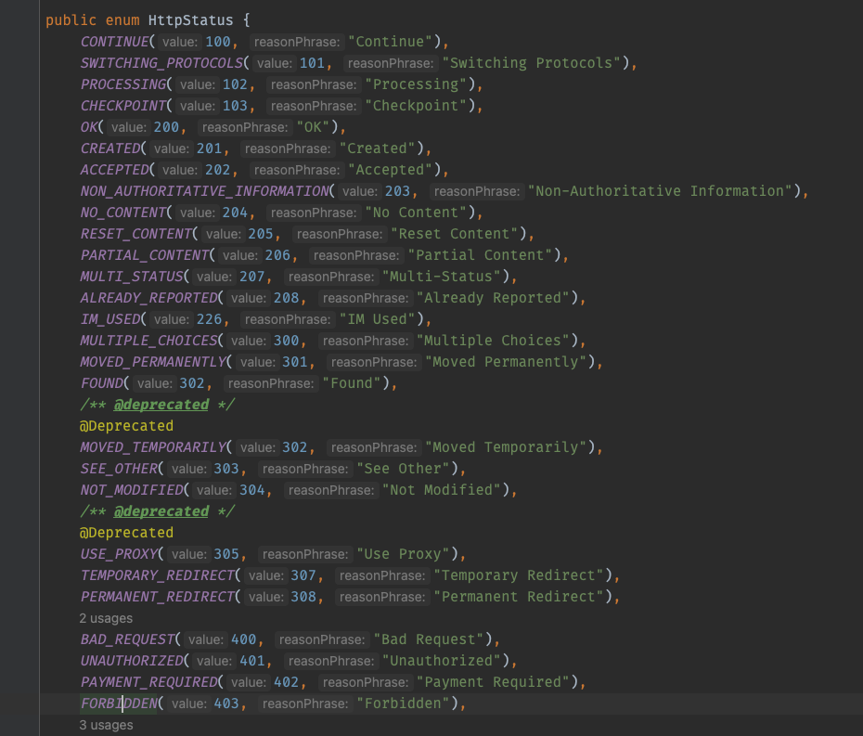863x736 pixels.
Task: Click the TEMPORARY_REDIRECT constant
Action: (x=158, y=575)
